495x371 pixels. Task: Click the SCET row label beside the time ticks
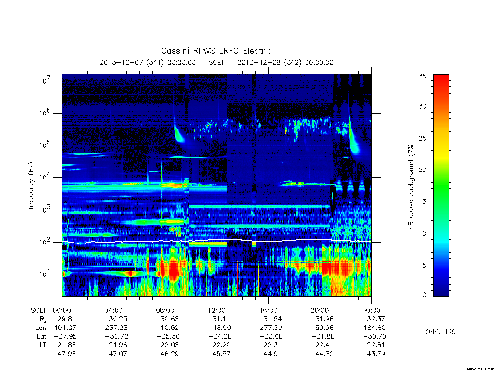point(39,310)
